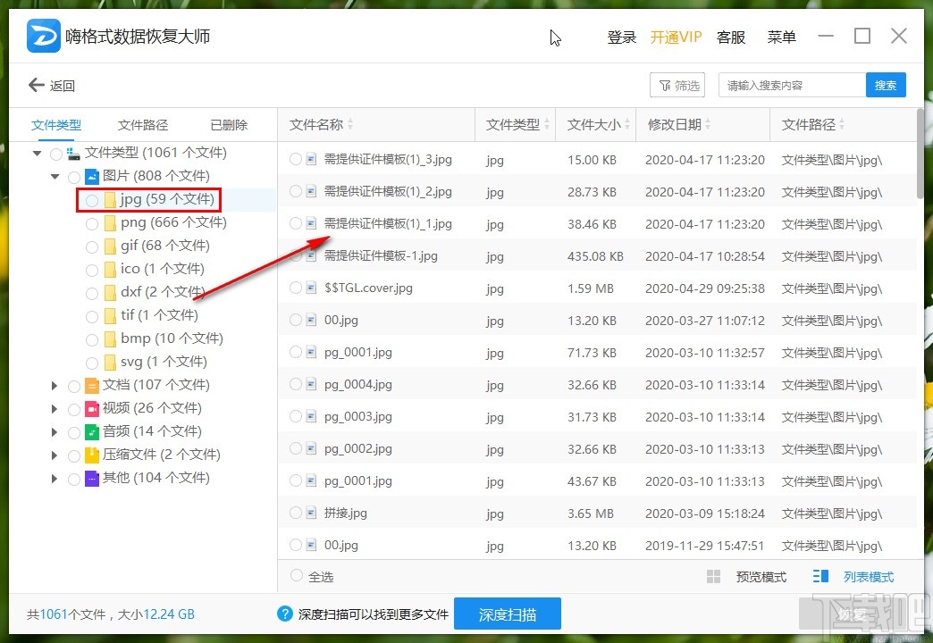Expand the 视频 (26 files) category
Screen dimensions: 933x643
[x=55, y=408]
